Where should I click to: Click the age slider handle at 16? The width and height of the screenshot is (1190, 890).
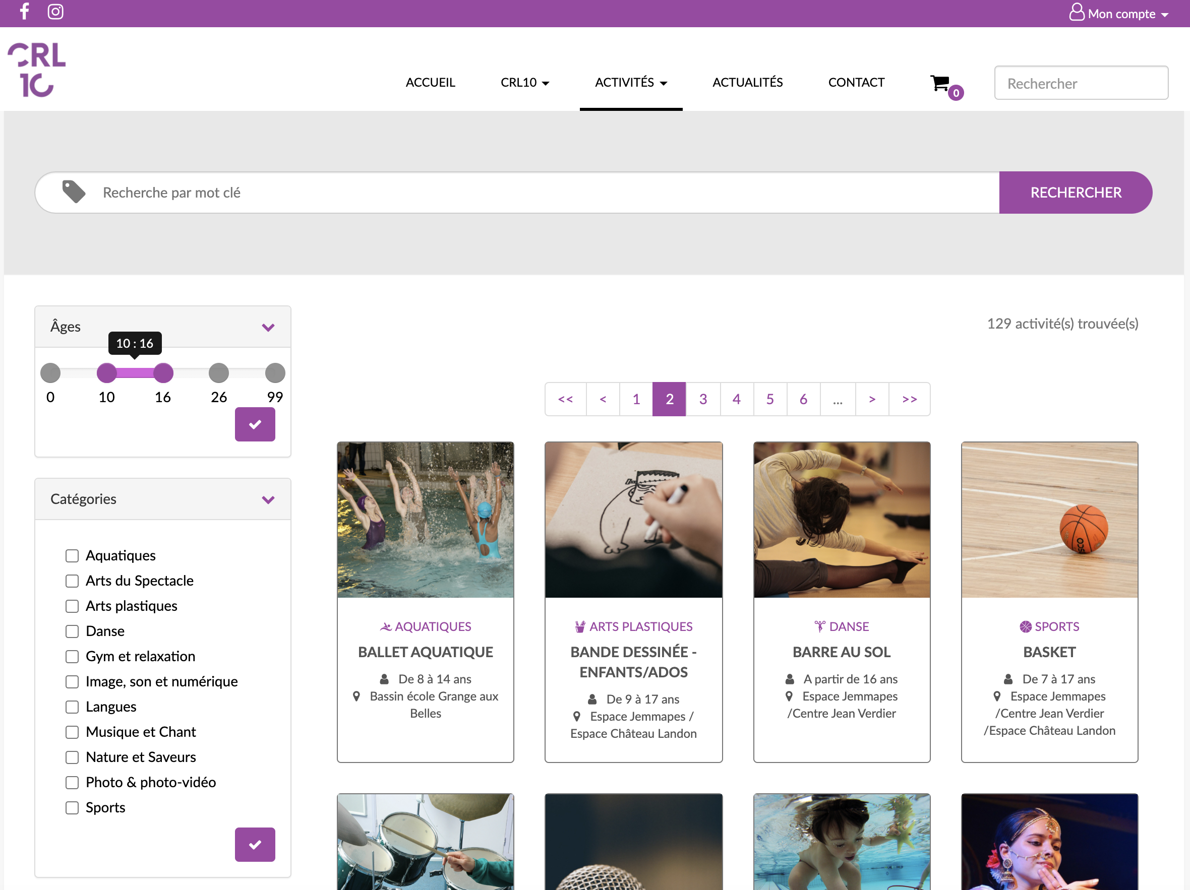(163, 372)
